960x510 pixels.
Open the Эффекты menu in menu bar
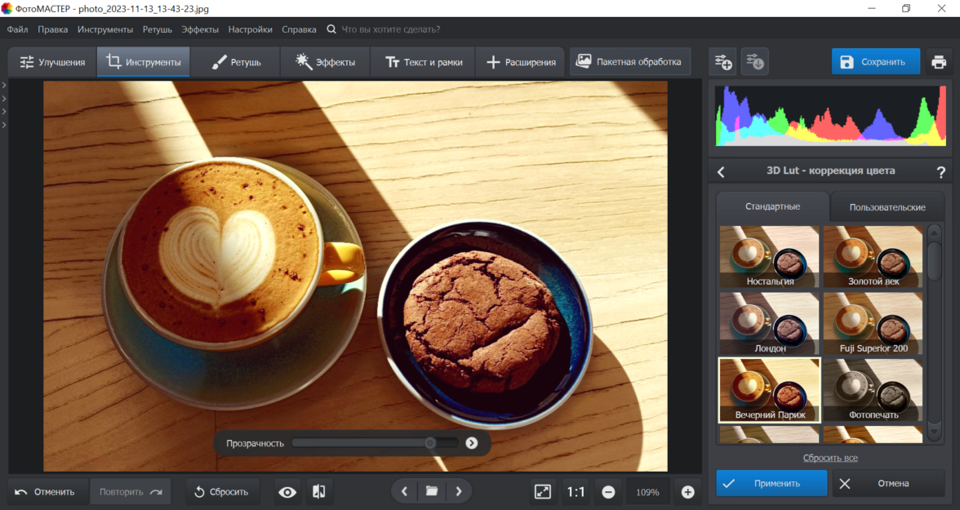200,29
